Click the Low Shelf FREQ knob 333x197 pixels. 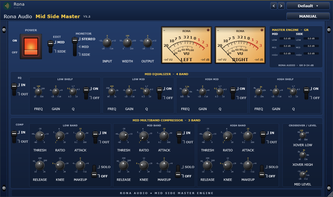point(38,92)
